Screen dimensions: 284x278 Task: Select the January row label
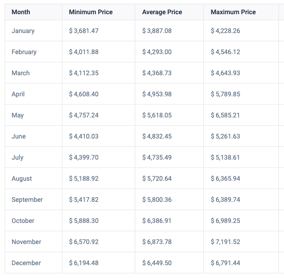(x=23, y=31)
